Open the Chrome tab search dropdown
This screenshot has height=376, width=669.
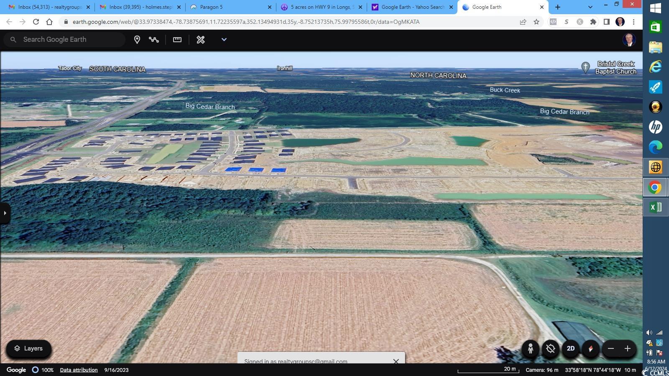(x=590, y=7)
